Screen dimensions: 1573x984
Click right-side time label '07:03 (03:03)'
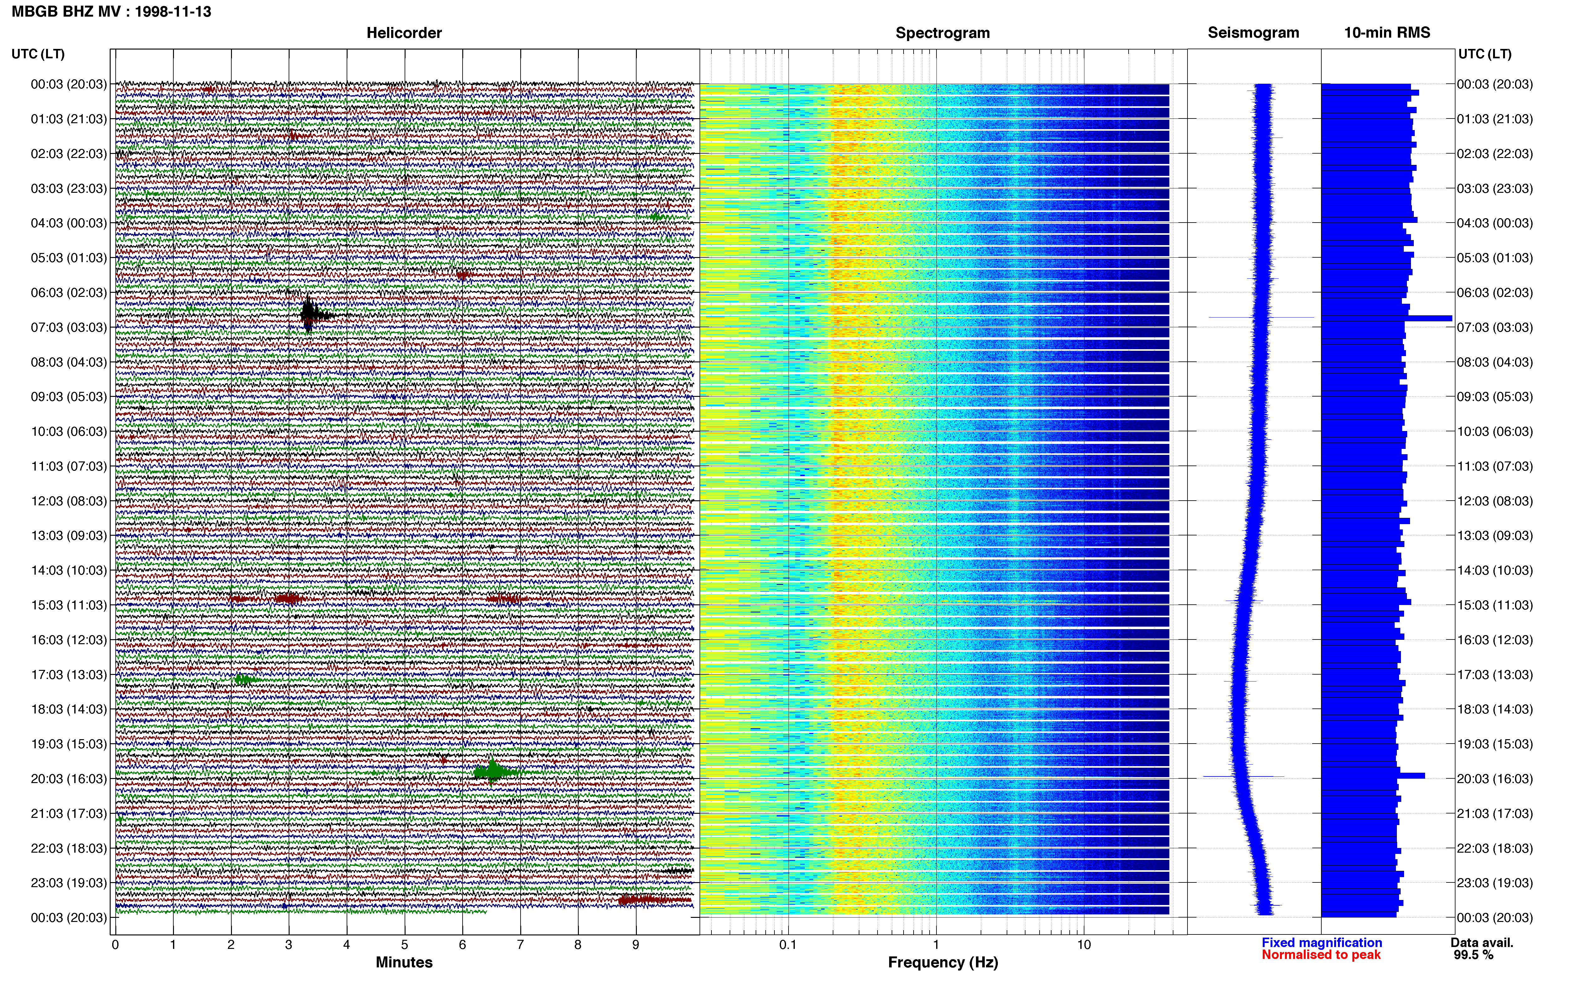tap(1495, 327)
